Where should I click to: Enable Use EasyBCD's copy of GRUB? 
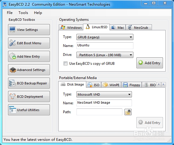(65, 64)
